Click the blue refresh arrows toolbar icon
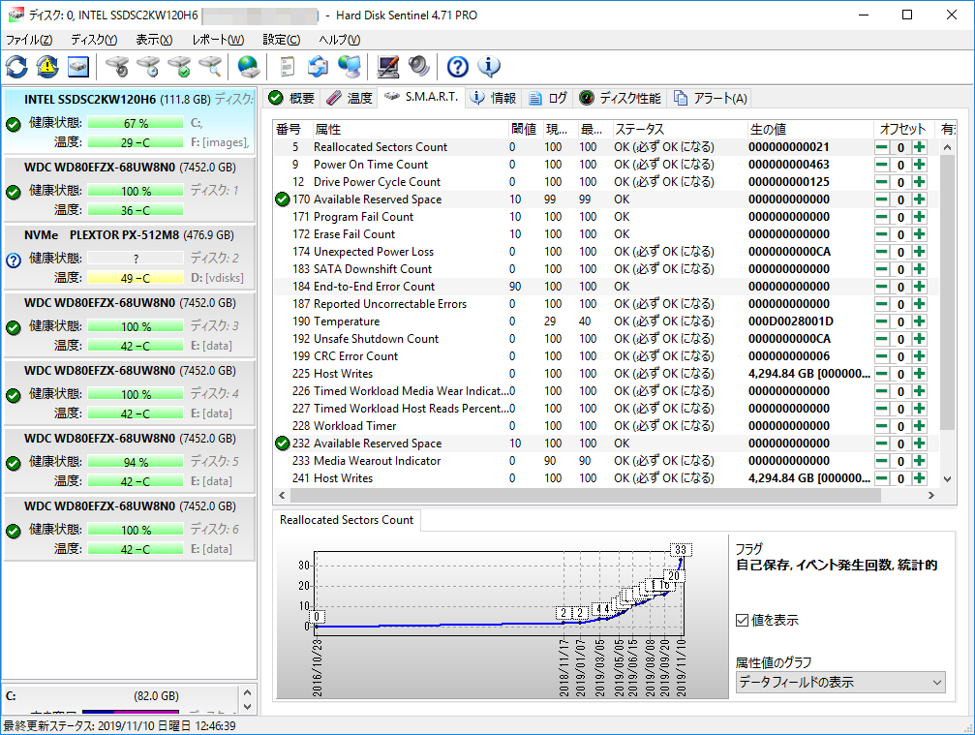The height and width of the screenshot is (735, 975). click(16, 67)
